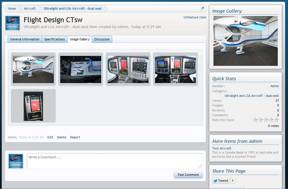Open fourth thumbnail of dark cockpit panel
The image size is (288, 189).
coord(175,69)
